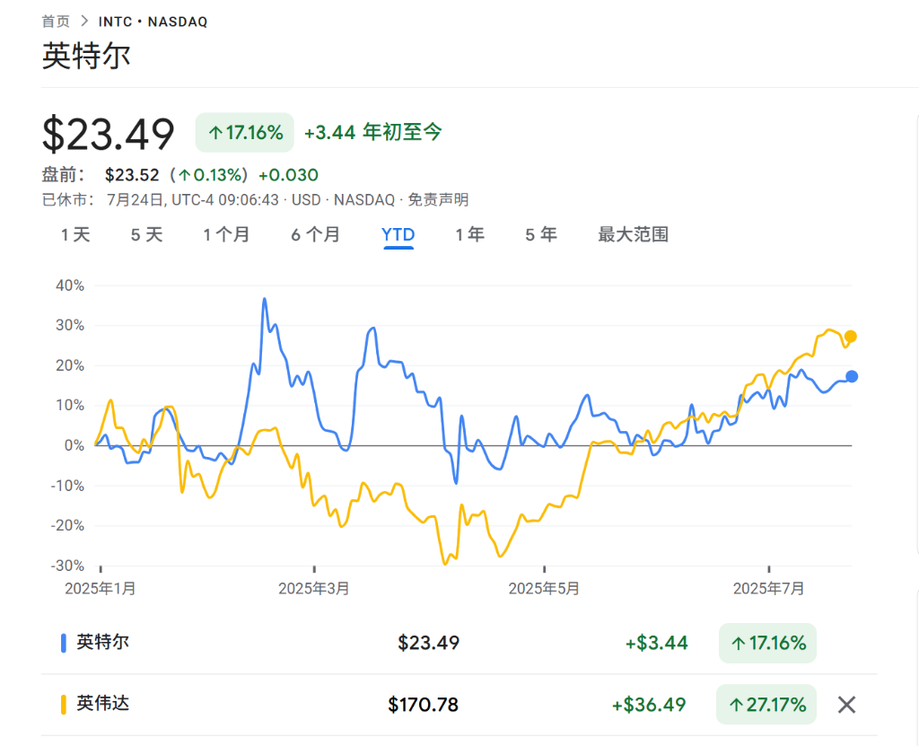Image resolution: width=919 pixels, height=746 pixels.
Task: Click the yellow 英伟达 legend color bar
Action: tap(64, 705)
